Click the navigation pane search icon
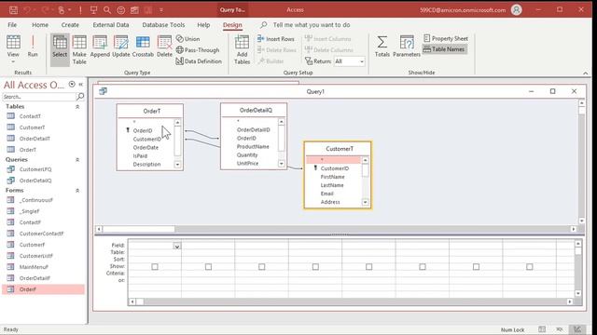Screen dimensions: 597x335 pyautogui.click(x=80, y=97)
